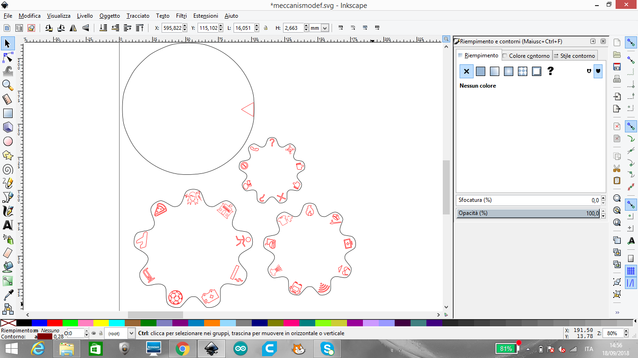
Task: Pick the red palette swatch
Action: pos(55,323)
